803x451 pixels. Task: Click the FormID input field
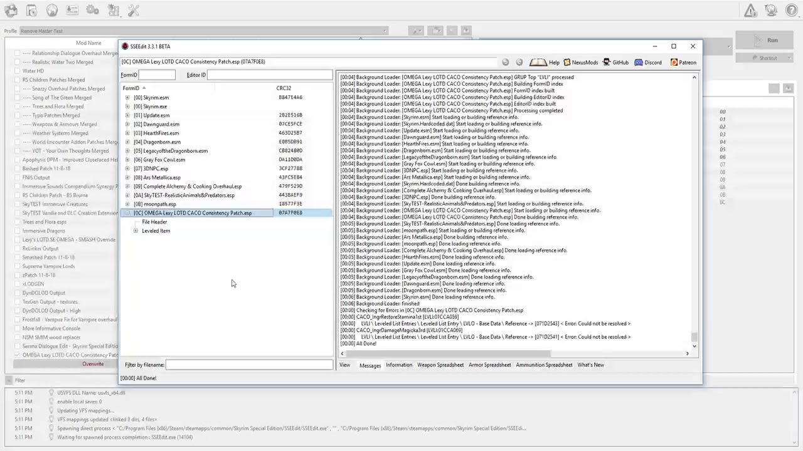coord(157,75)
